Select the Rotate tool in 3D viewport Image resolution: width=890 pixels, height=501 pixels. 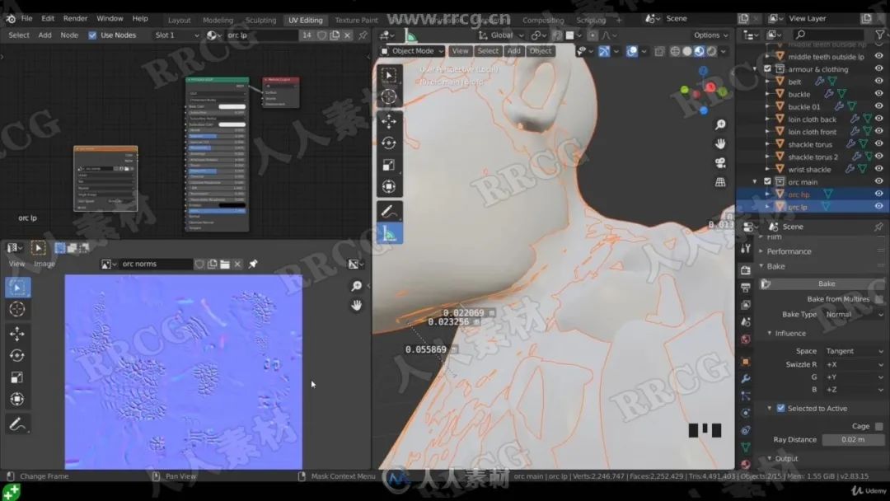[389, 143]
